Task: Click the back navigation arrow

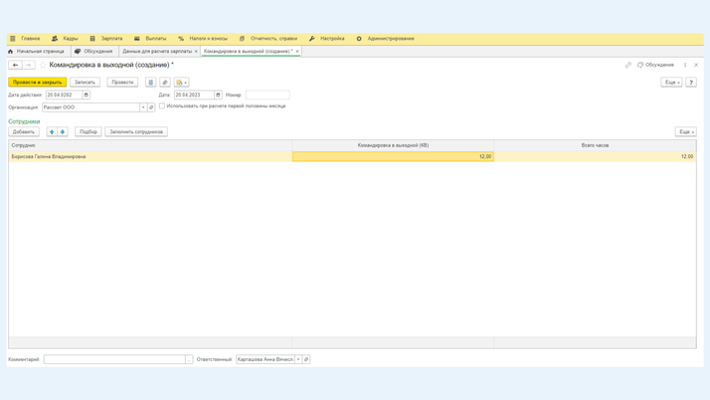Action: (x=15, y=65)
